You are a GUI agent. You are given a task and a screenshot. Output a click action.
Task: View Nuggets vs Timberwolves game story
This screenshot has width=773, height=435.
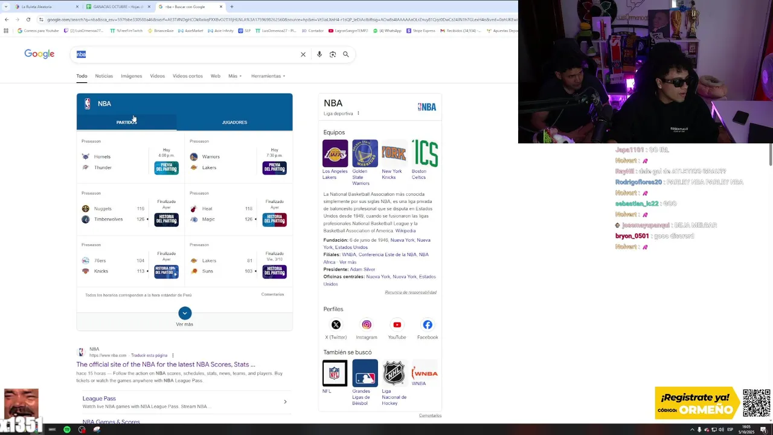[166, 219]
